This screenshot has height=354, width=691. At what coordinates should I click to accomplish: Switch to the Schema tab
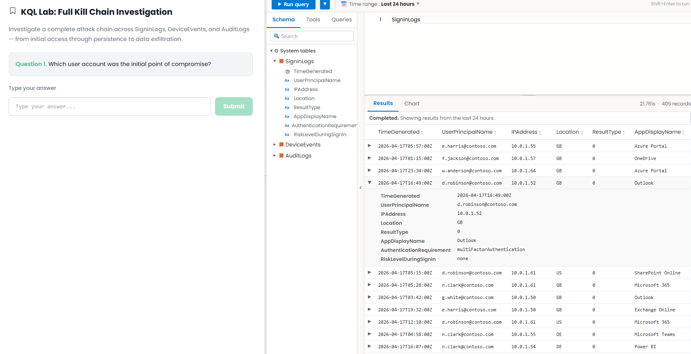pos(284,20)
